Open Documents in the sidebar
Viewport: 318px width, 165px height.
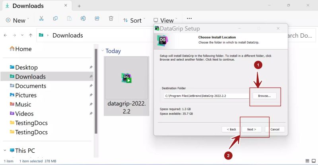pyautogui.click(x=28, y=86)
